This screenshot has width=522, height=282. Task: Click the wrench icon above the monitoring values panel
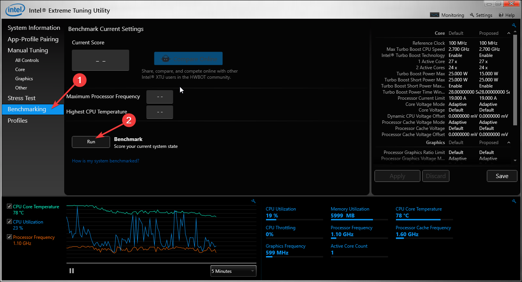[514, 201]
